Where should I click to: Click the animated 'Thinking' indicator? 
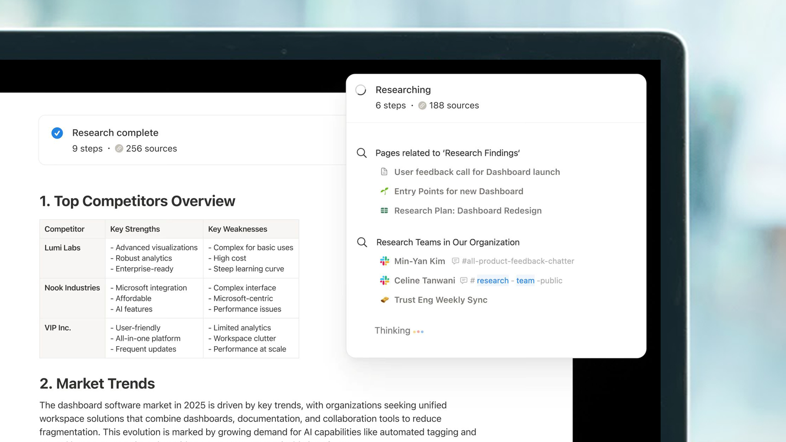pyautogui.click(x=399, y=330)
